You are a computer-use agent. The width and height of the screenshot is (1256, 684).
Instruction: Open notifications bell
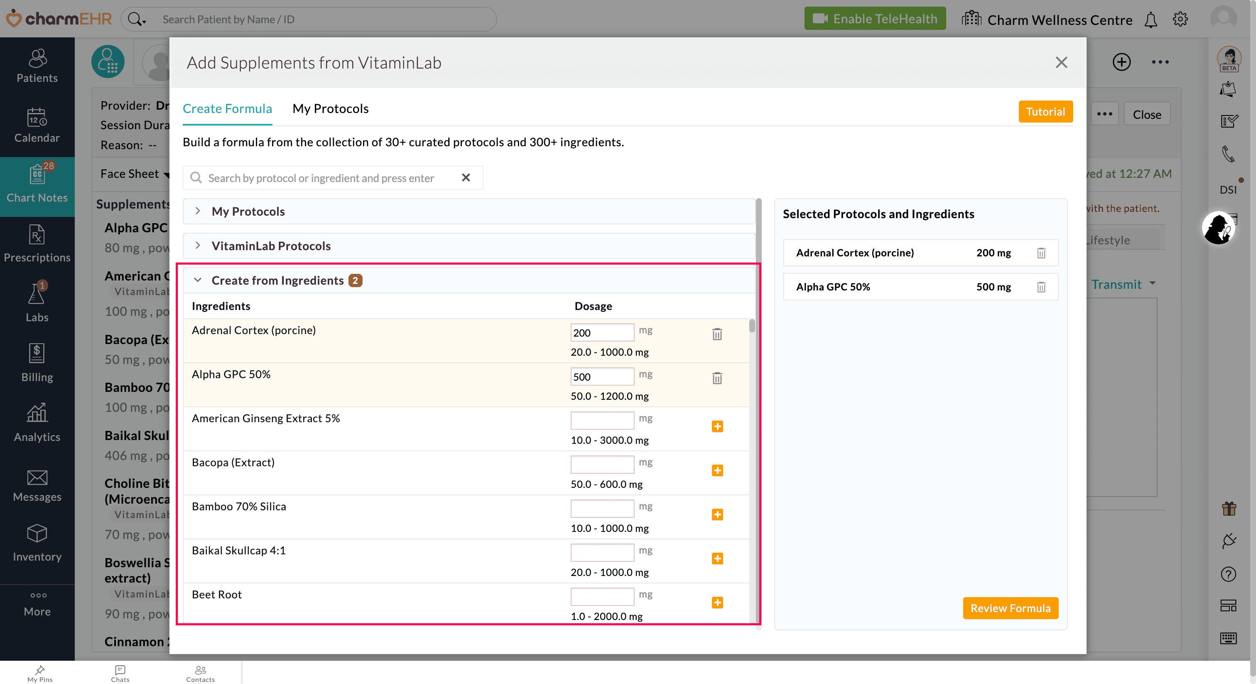(x=1151, y=20)
